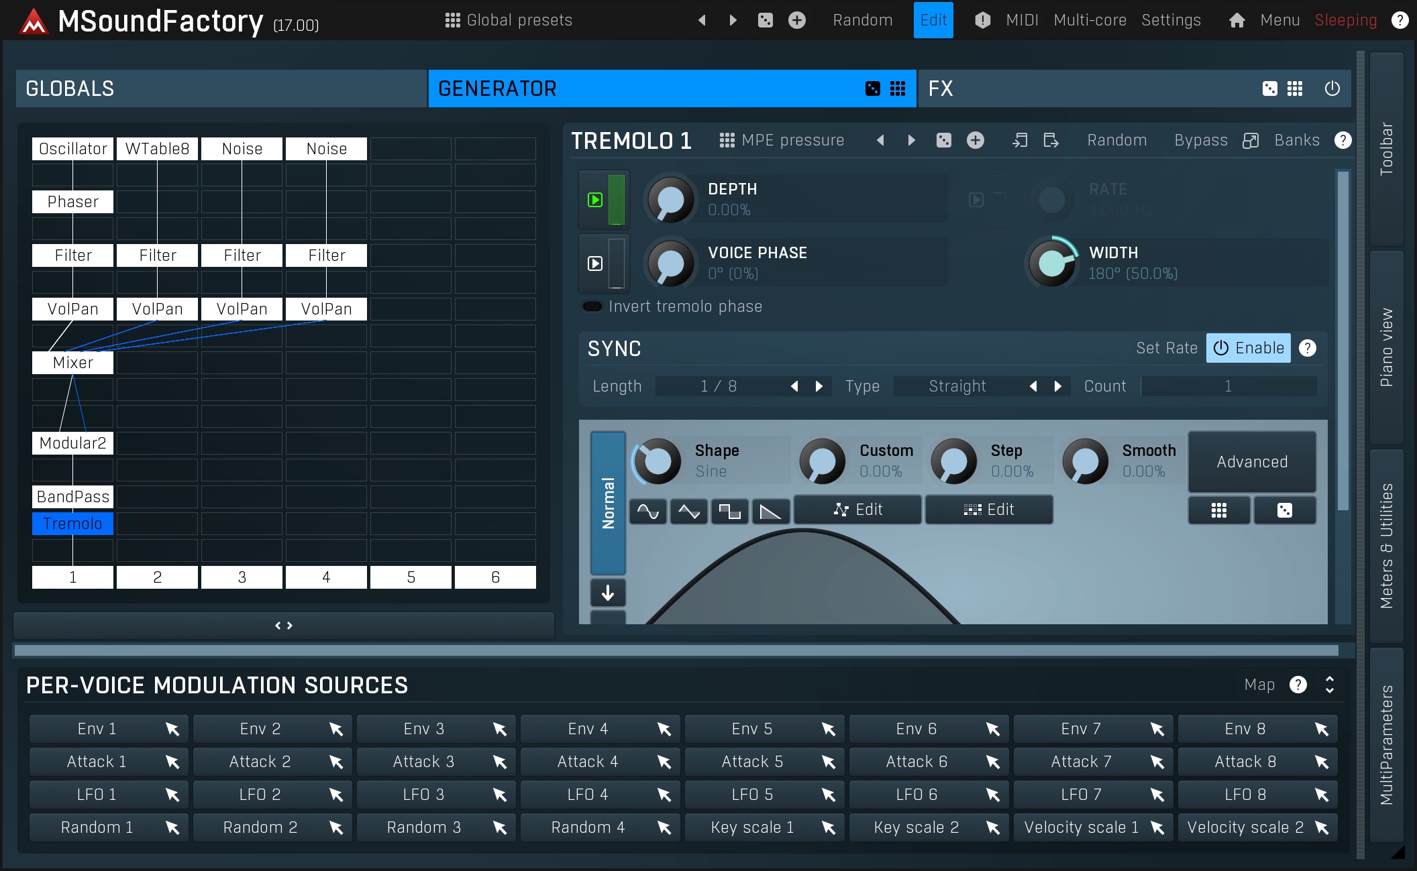The height and width of the screenshot is (871, 1417).
Task: Adjust the Width knob
Action: [1051, 263]
